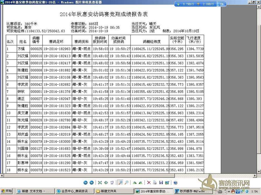The height and width of the screenshot is (195, 261).
Task: Click the 鸽棚经纬度 column header
Action: click(152, 42)
